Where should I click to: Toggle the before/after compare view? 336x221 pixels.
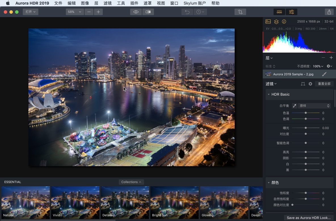148,12
